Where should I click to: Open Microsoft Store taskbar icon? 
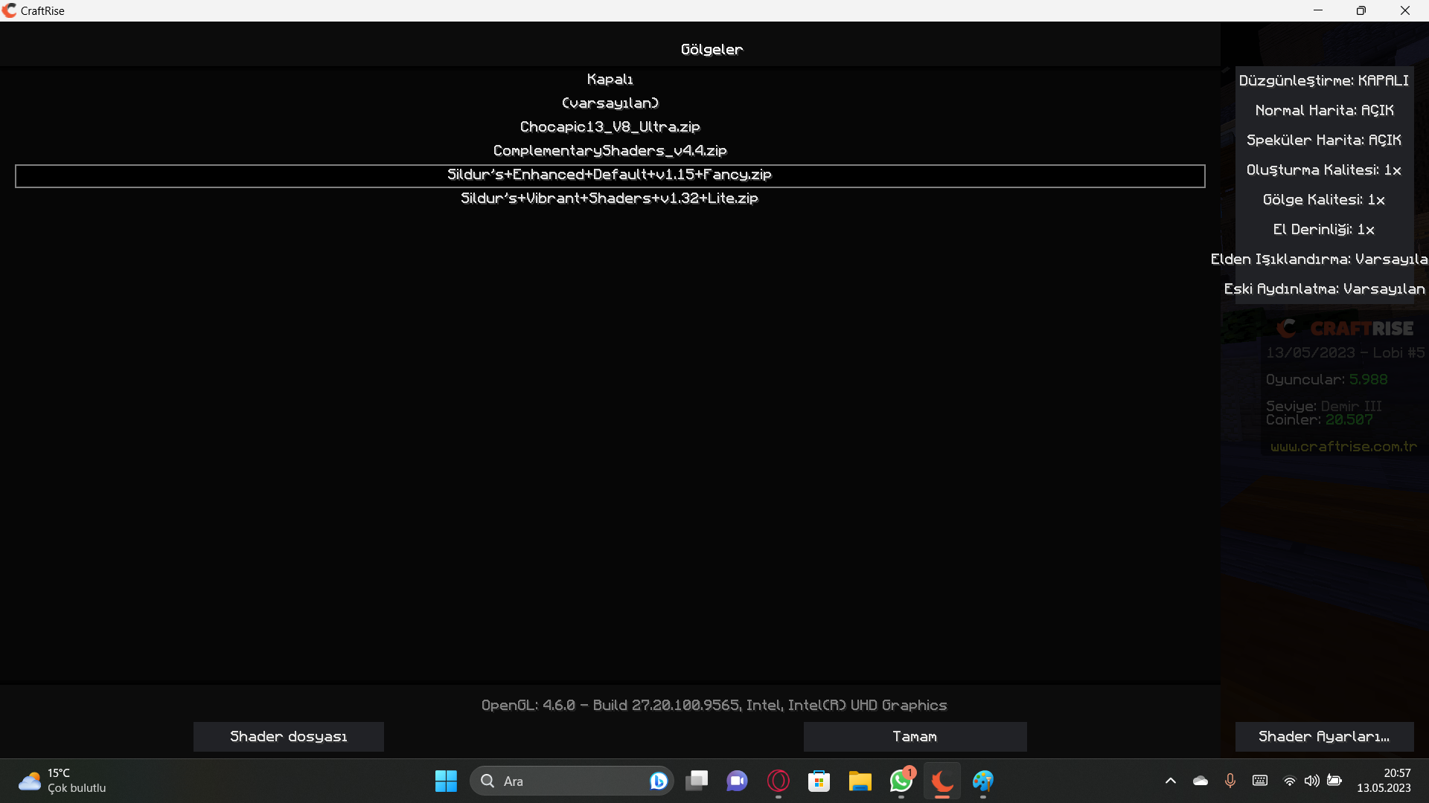coord(819,781)
